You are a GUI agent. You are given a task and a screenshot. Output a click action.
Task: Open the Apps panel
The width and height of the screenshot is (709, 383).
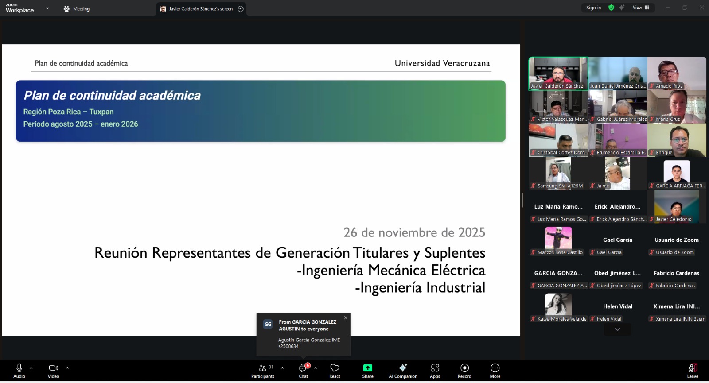[435, 371]
